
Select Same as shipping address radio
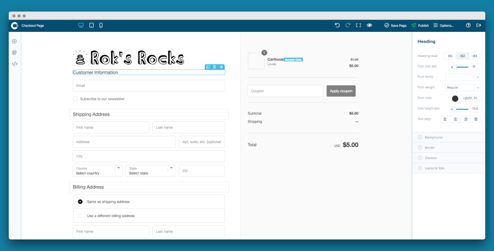click(x=80, y=202)
